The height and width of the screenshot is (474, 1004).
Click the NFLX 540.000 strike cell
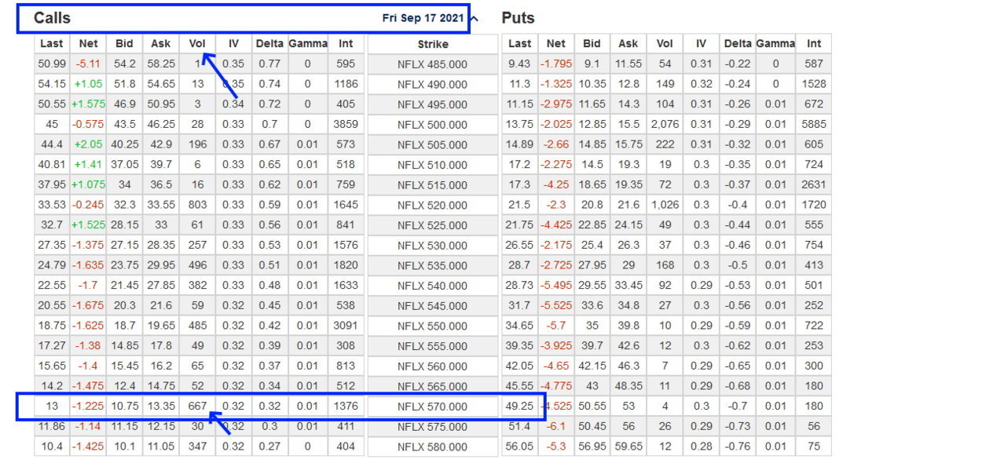(x=433, y=286)
